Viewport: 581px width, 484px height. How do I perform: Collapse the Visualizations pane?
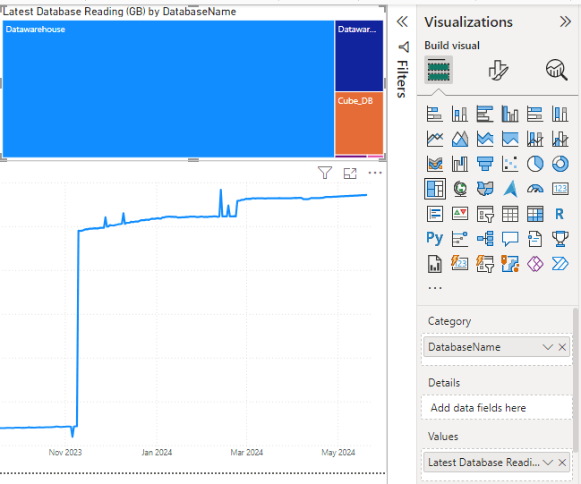[x=565, y=21]
